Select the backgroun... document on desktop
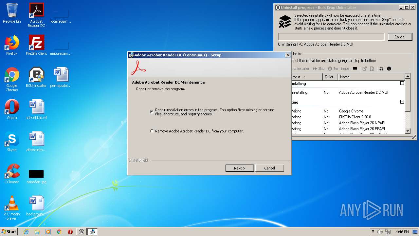The width and height of the screenshot is (419, 236). pyautogui.click(x=36, y=206)
